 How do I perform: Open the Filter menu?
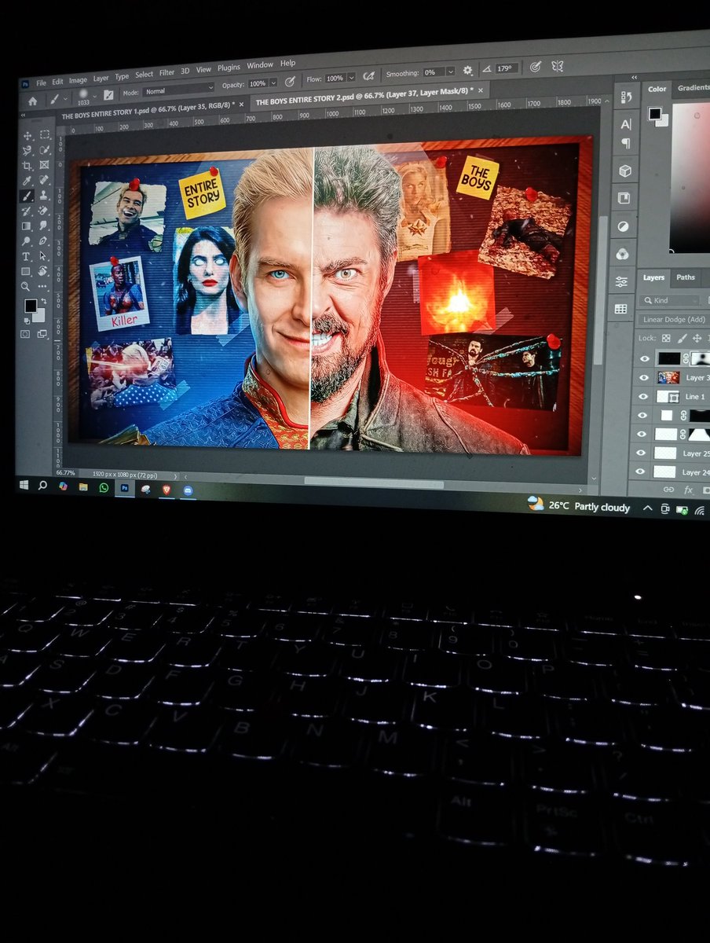[x=167, y=72]
